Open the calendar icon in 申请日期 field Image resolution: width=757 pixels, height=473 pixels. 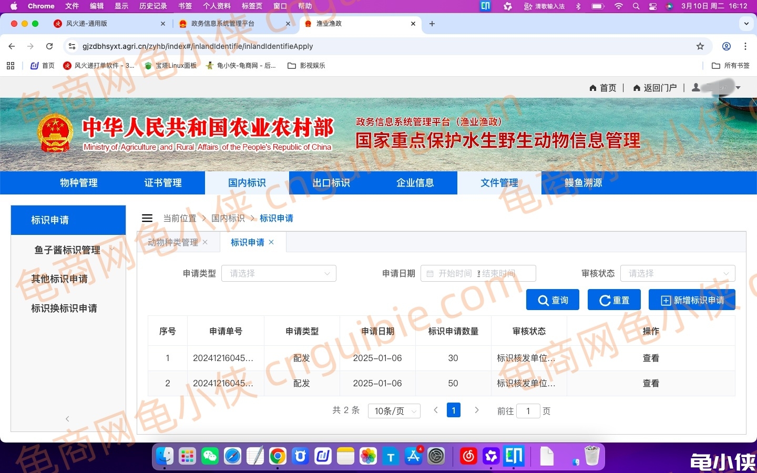coord(429,273)
